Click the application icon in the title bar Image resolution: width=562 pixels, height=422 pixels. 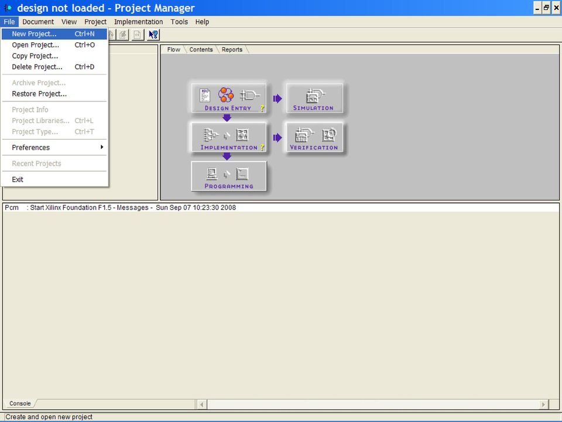pyautogui.click(x=8, y=8)
